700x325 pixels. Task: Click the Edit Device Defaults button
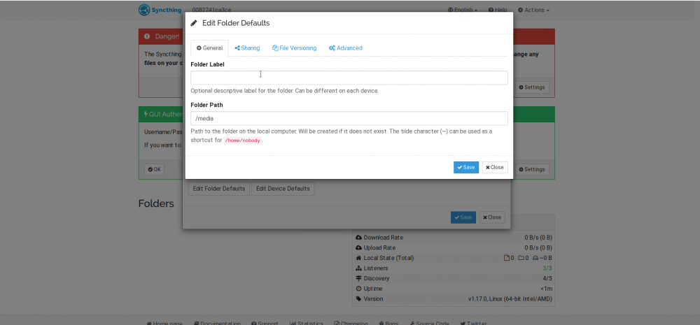tap(283, 189)
